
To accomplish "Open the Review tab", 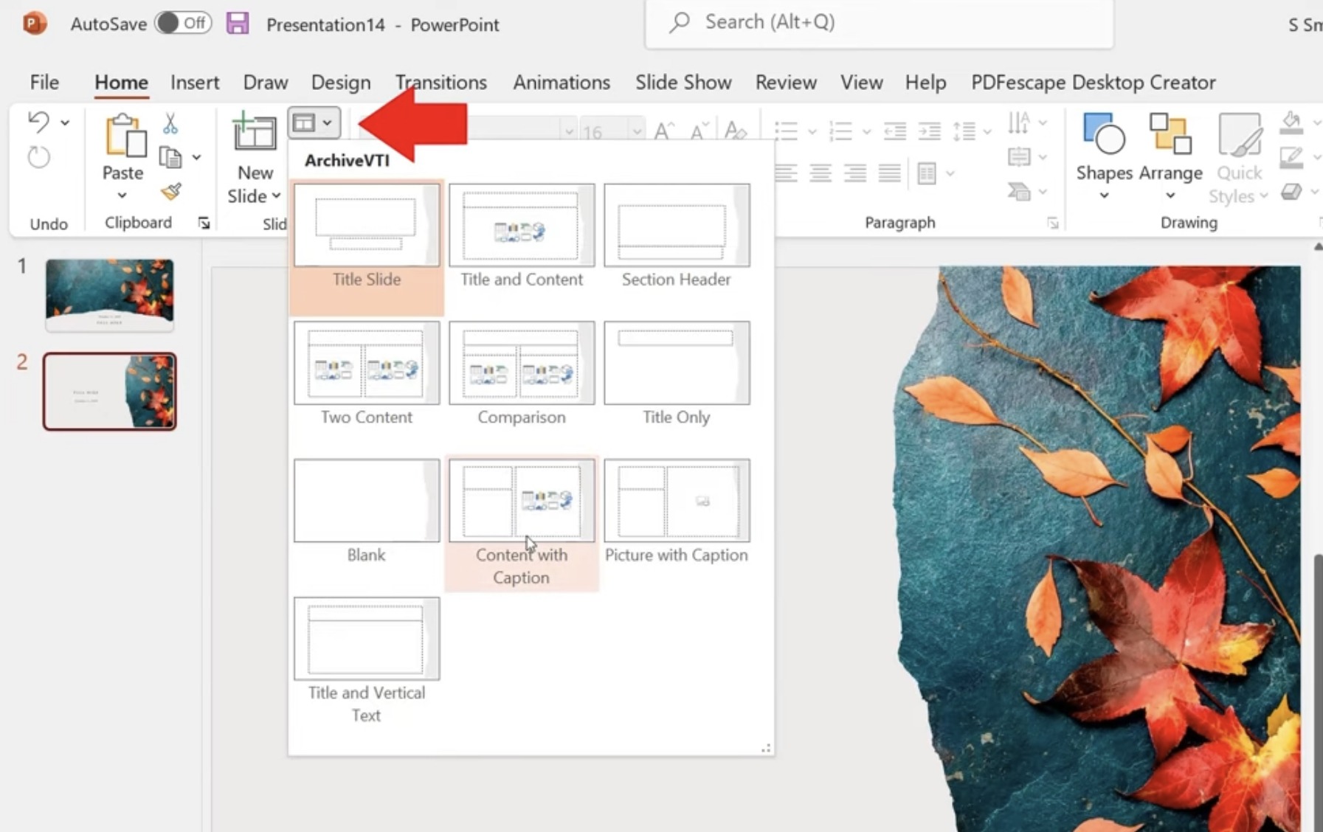I will tap(786, 82).
